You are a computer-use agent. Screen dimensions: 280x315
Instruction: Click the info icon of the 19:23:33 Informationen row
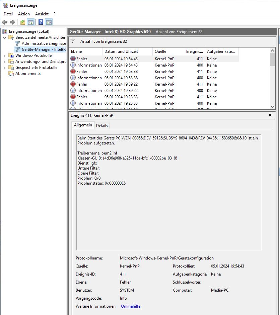pyautogui.click(x=73, y=103)
